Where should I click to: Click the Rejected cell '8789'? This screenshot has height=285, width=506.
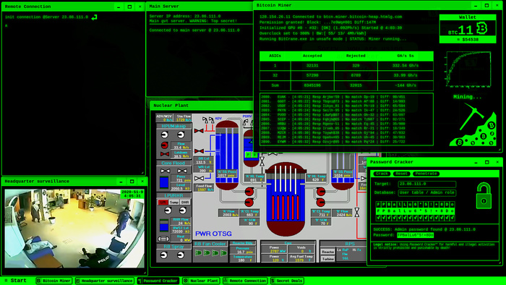(356, 75)
